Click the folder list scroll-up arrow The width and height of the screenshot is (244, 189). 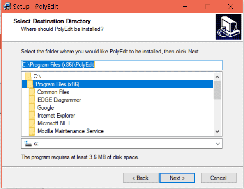click(217, 77)
